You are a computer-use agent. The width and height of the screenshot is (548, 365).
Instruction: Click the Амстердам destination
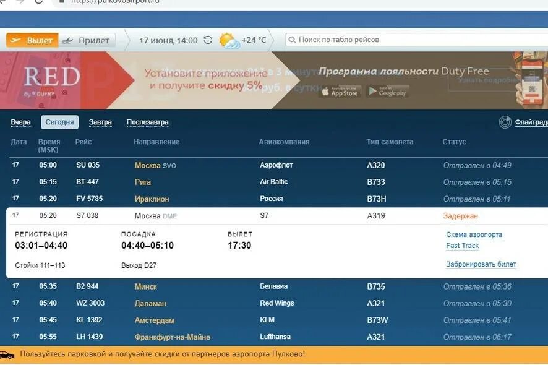[154, 320]
